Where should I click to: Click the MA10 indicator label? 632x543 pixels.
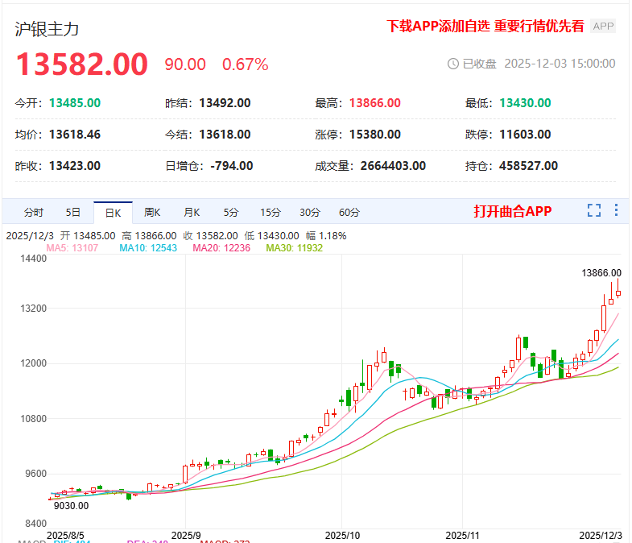click(x=147, y=248)
